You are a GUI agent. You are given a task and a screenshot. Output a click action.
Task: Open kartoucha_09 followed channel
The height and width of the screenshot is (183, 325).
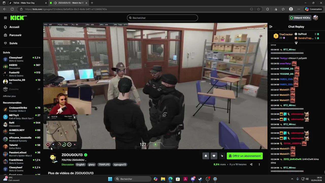pyautogui.click(x=22, y=82)
